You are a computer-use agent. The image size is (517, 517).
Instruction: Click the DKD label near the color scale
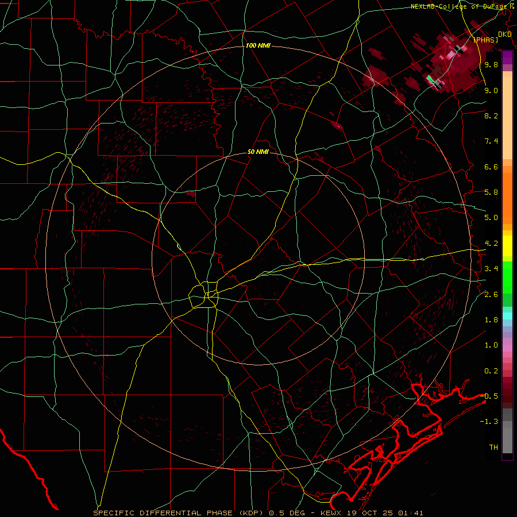pos(504,34)
